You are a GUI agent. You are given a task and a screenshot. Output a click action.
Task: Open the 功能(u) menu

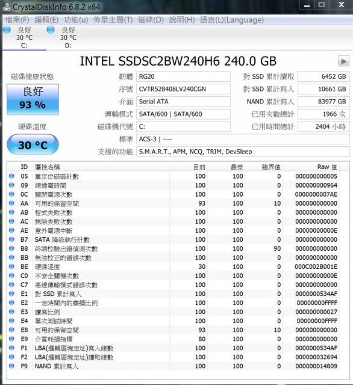point(76,20)
